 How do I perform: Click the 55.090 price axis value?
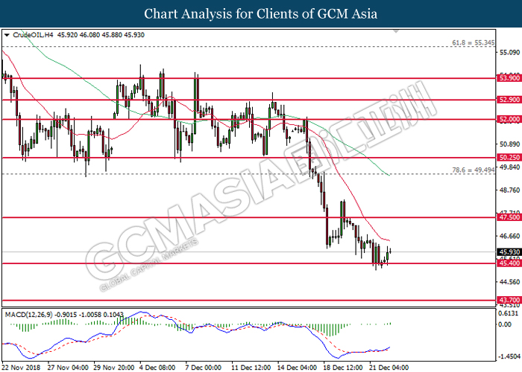[x=509, y=52]
